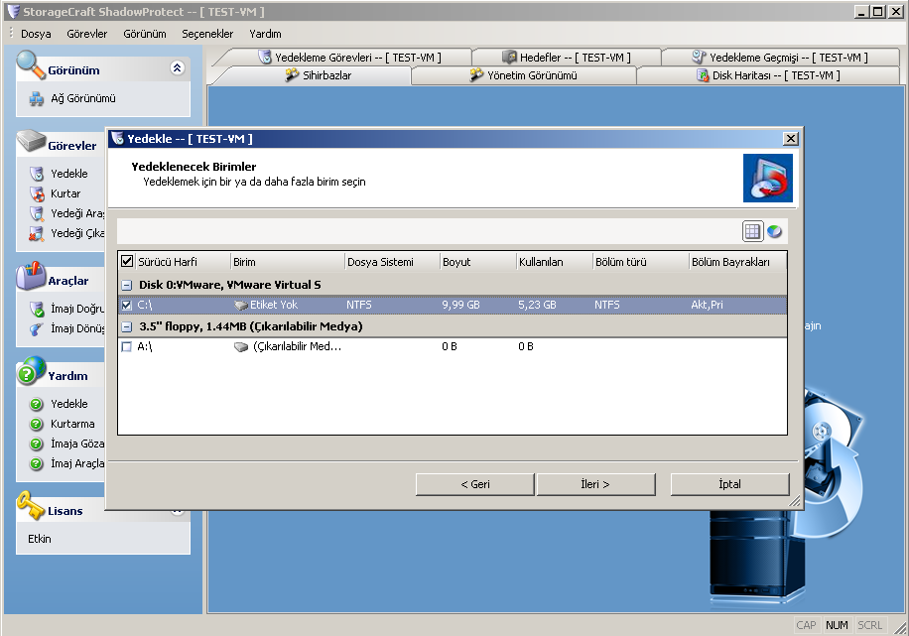Collapse the Disk 0 VMware group

pos(126,285)
